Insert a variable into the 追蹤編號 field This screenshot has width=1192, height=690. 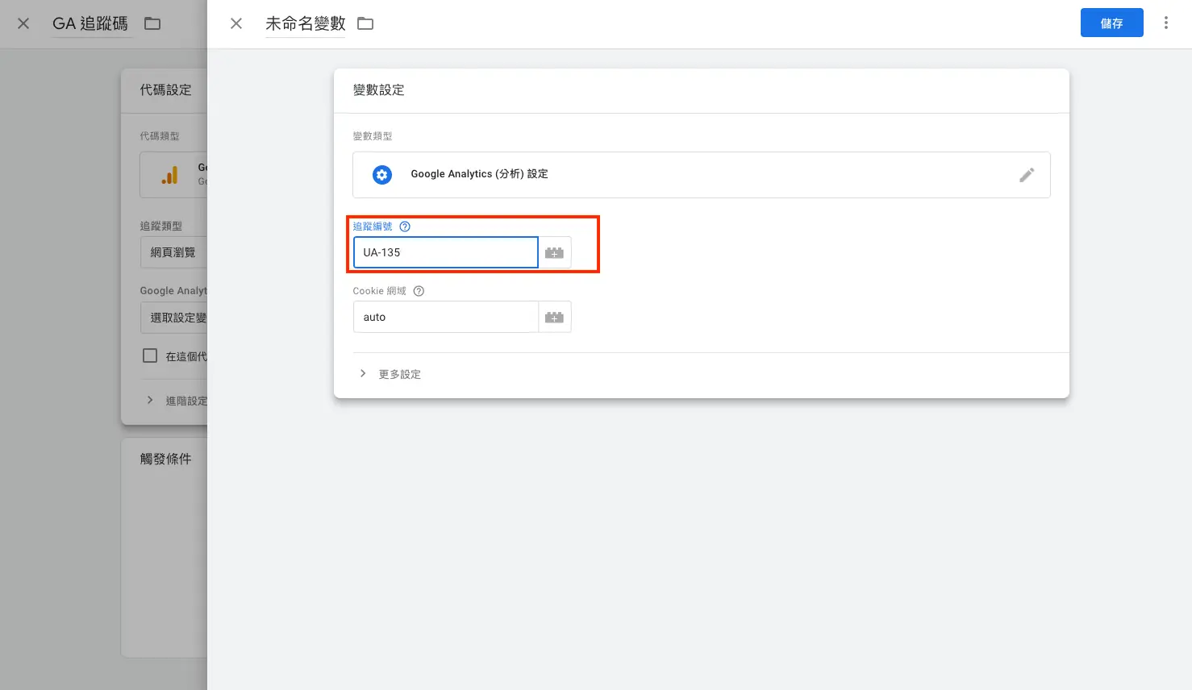554,253
